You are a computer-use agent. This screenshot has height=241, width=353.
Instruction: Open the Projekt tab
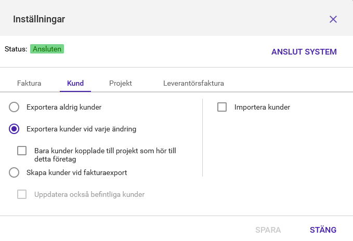coord(121,83)
